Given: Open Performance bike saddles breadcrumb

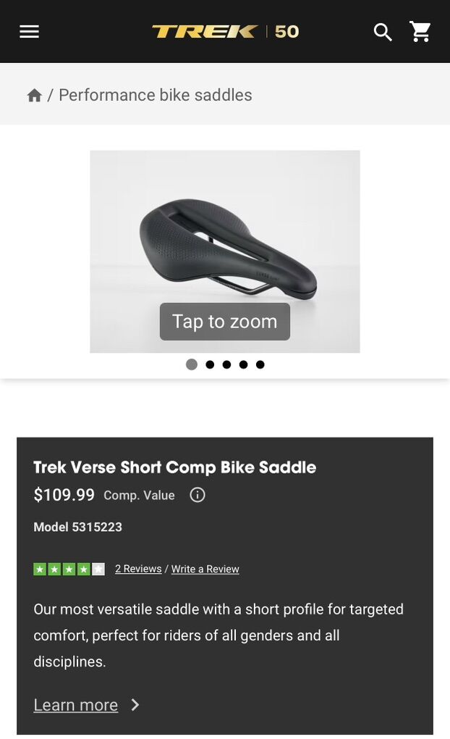Looking at the screenshot, I should click(155, 95).
